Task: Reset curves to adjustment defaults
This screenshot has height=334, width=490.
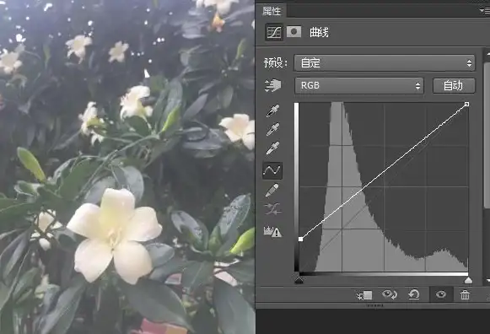Action: pyautogui.click(x=414, y=294)
